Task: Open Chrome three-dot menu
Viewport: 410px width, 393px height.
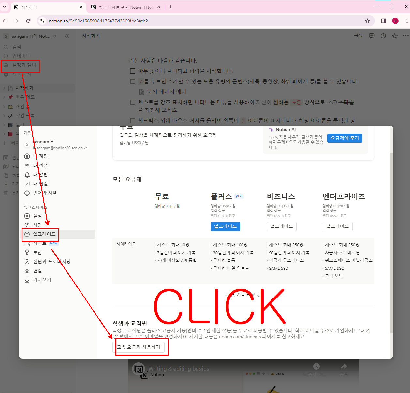Action: (407, 21)
